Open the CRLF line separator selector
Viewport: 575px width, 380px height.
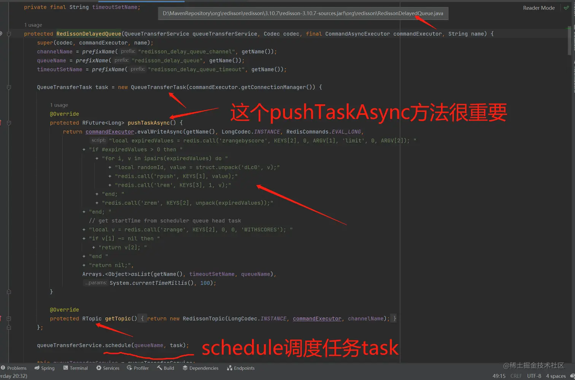[x=516, y=376]
